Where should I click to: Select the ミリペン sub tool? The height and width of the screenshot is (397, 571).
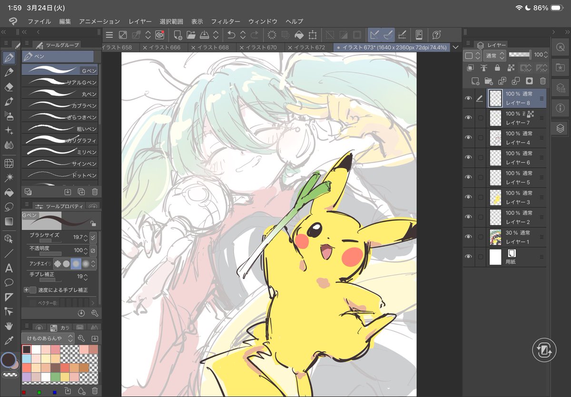[60, 151]
